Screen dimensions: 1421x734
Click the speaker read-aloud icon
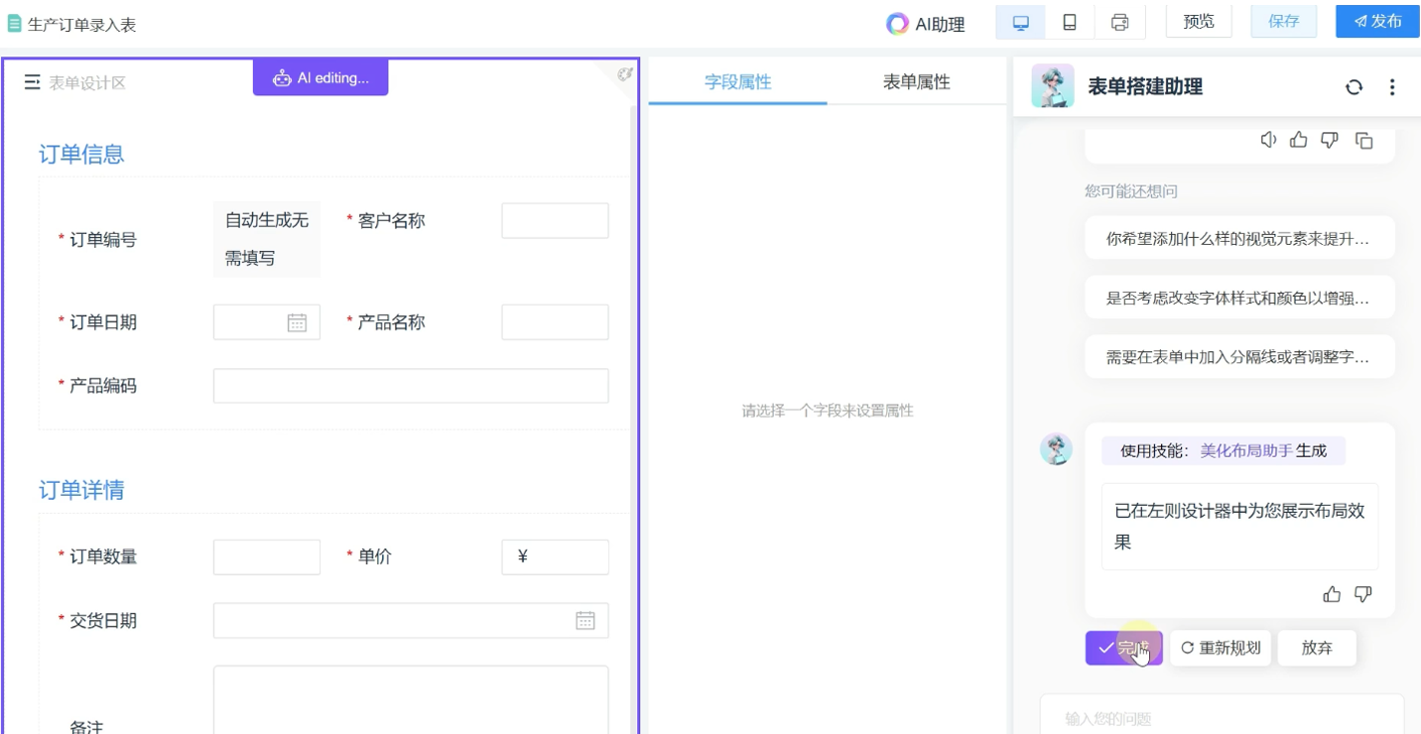pyautogui.click(x=1268, y=140)
